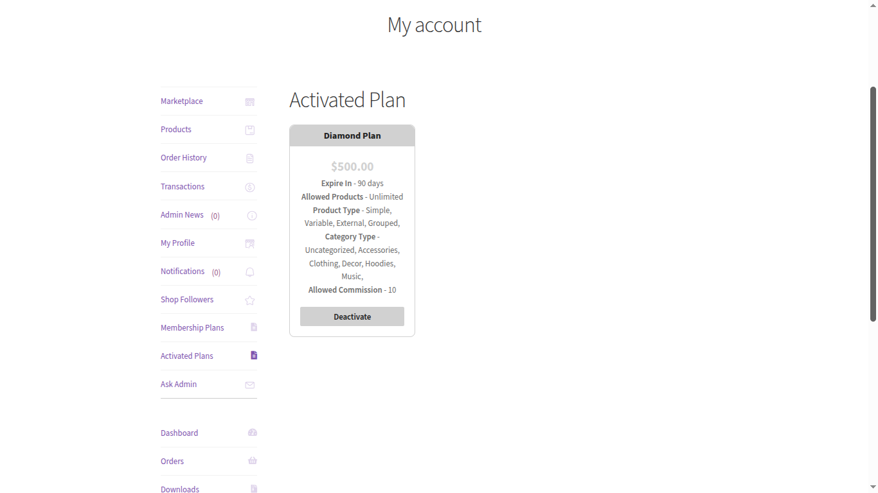Select Activated Plans in the sidebar menu
The height and width of the screenshot is (493, 878).
coord(187,356)
